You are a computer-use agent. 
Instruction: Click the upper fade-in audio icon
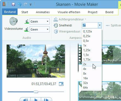point(27,21)
